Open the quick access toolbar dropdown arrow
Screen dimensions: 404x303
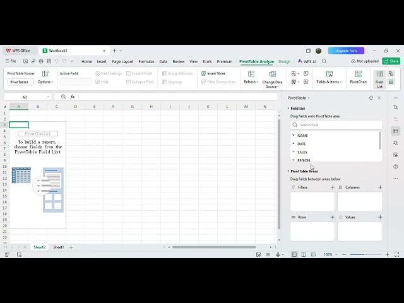coord(72,61)
